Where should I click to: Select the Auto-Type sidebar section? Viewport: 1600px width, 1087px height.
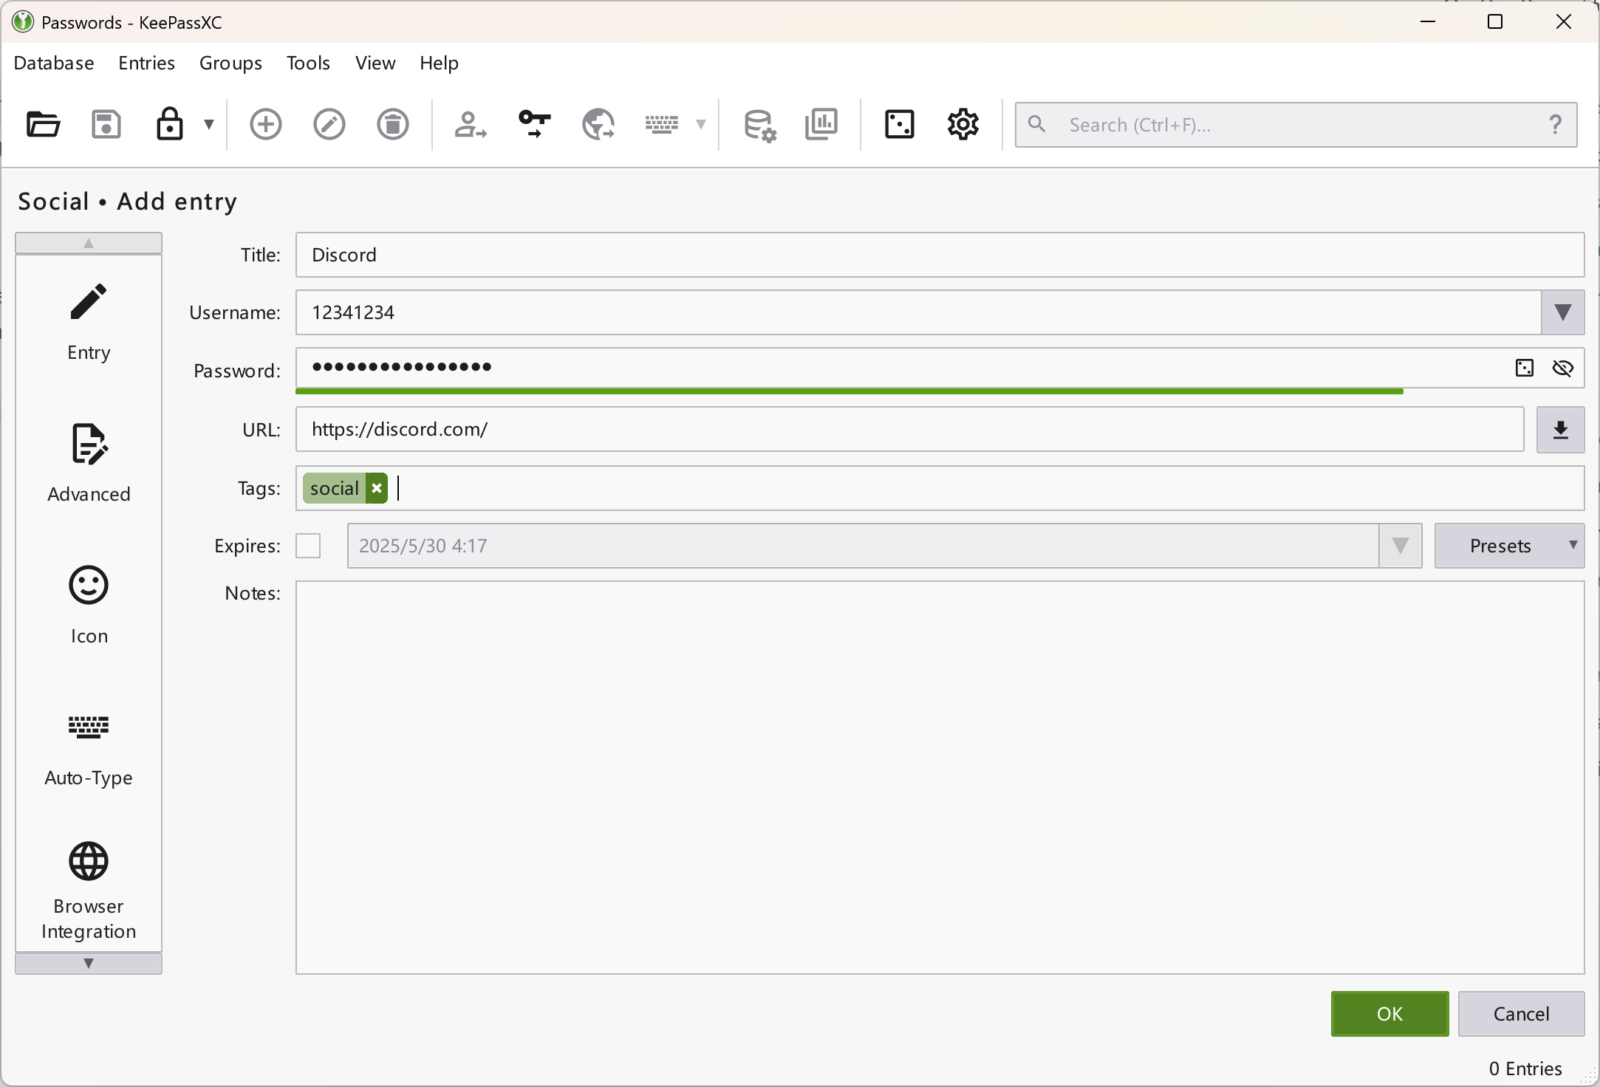[x=89, y=750]
